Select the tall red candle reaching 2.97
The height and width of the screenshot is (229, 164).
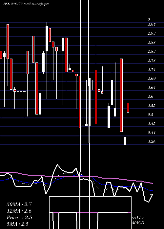tap(8, 42)
